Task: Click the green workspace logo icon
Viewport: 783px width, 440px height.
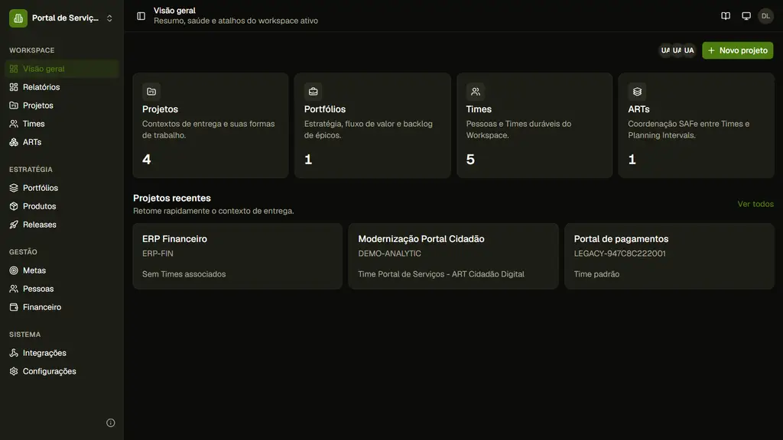Action: (x=18, y=18)
